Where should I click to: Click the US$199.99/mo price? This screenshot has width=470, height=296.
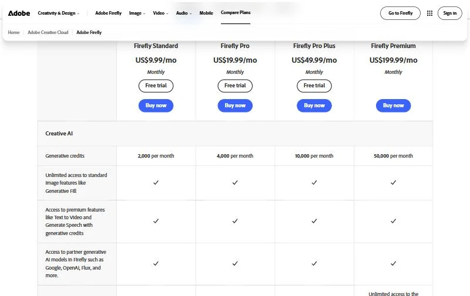[x=393, y=60]
